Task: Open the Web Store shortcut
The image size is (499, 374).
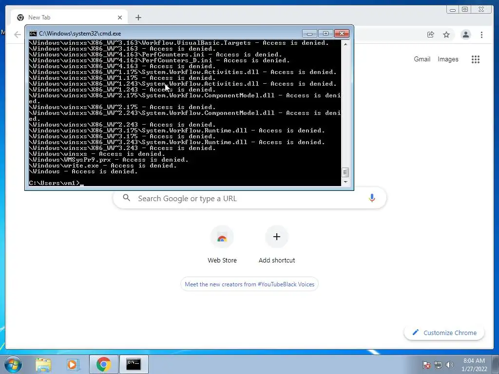Action: point(222,244)
